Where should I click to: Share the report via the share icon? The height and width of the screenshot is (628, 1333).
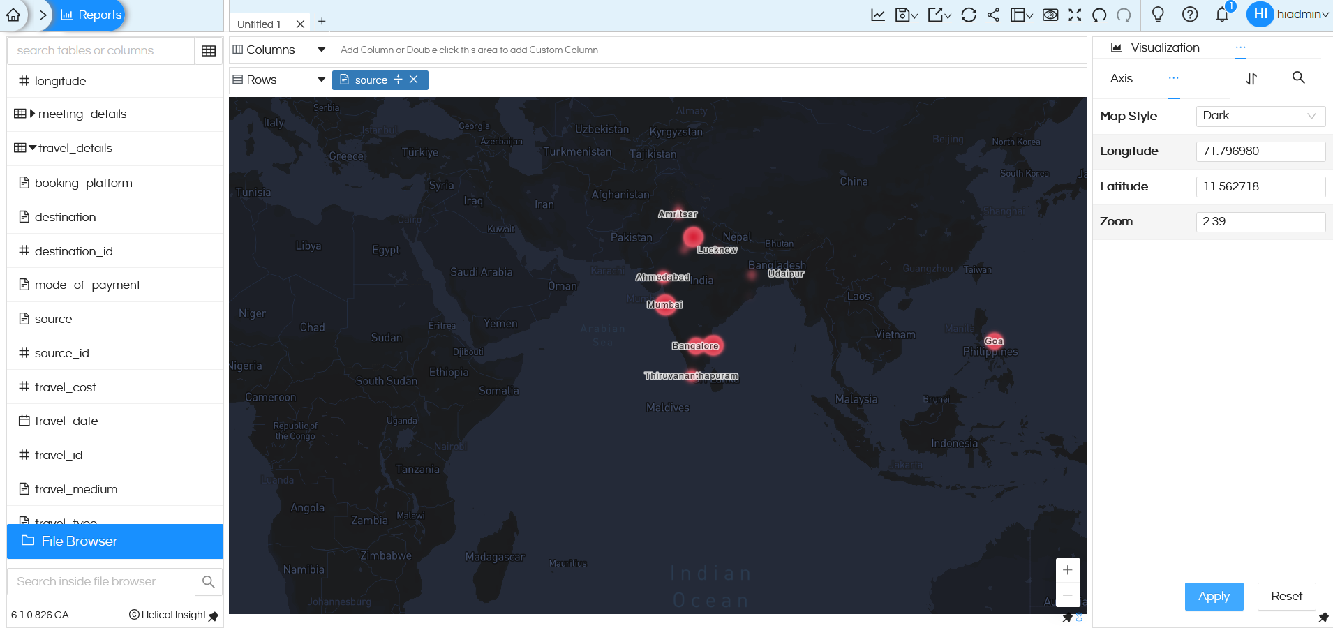[994, 15]
